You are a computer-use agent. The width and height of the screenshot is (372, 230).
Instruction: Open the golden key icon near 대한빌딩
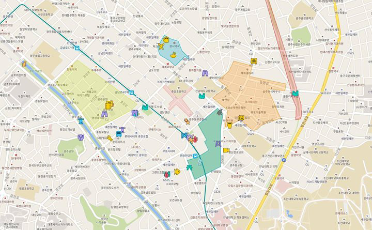click(109, 138)
